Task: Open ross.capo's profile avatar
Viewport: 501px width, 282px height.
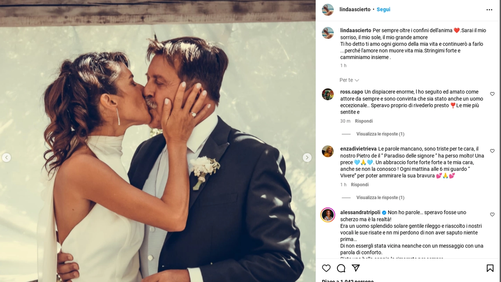Action: tap(328, 94)
